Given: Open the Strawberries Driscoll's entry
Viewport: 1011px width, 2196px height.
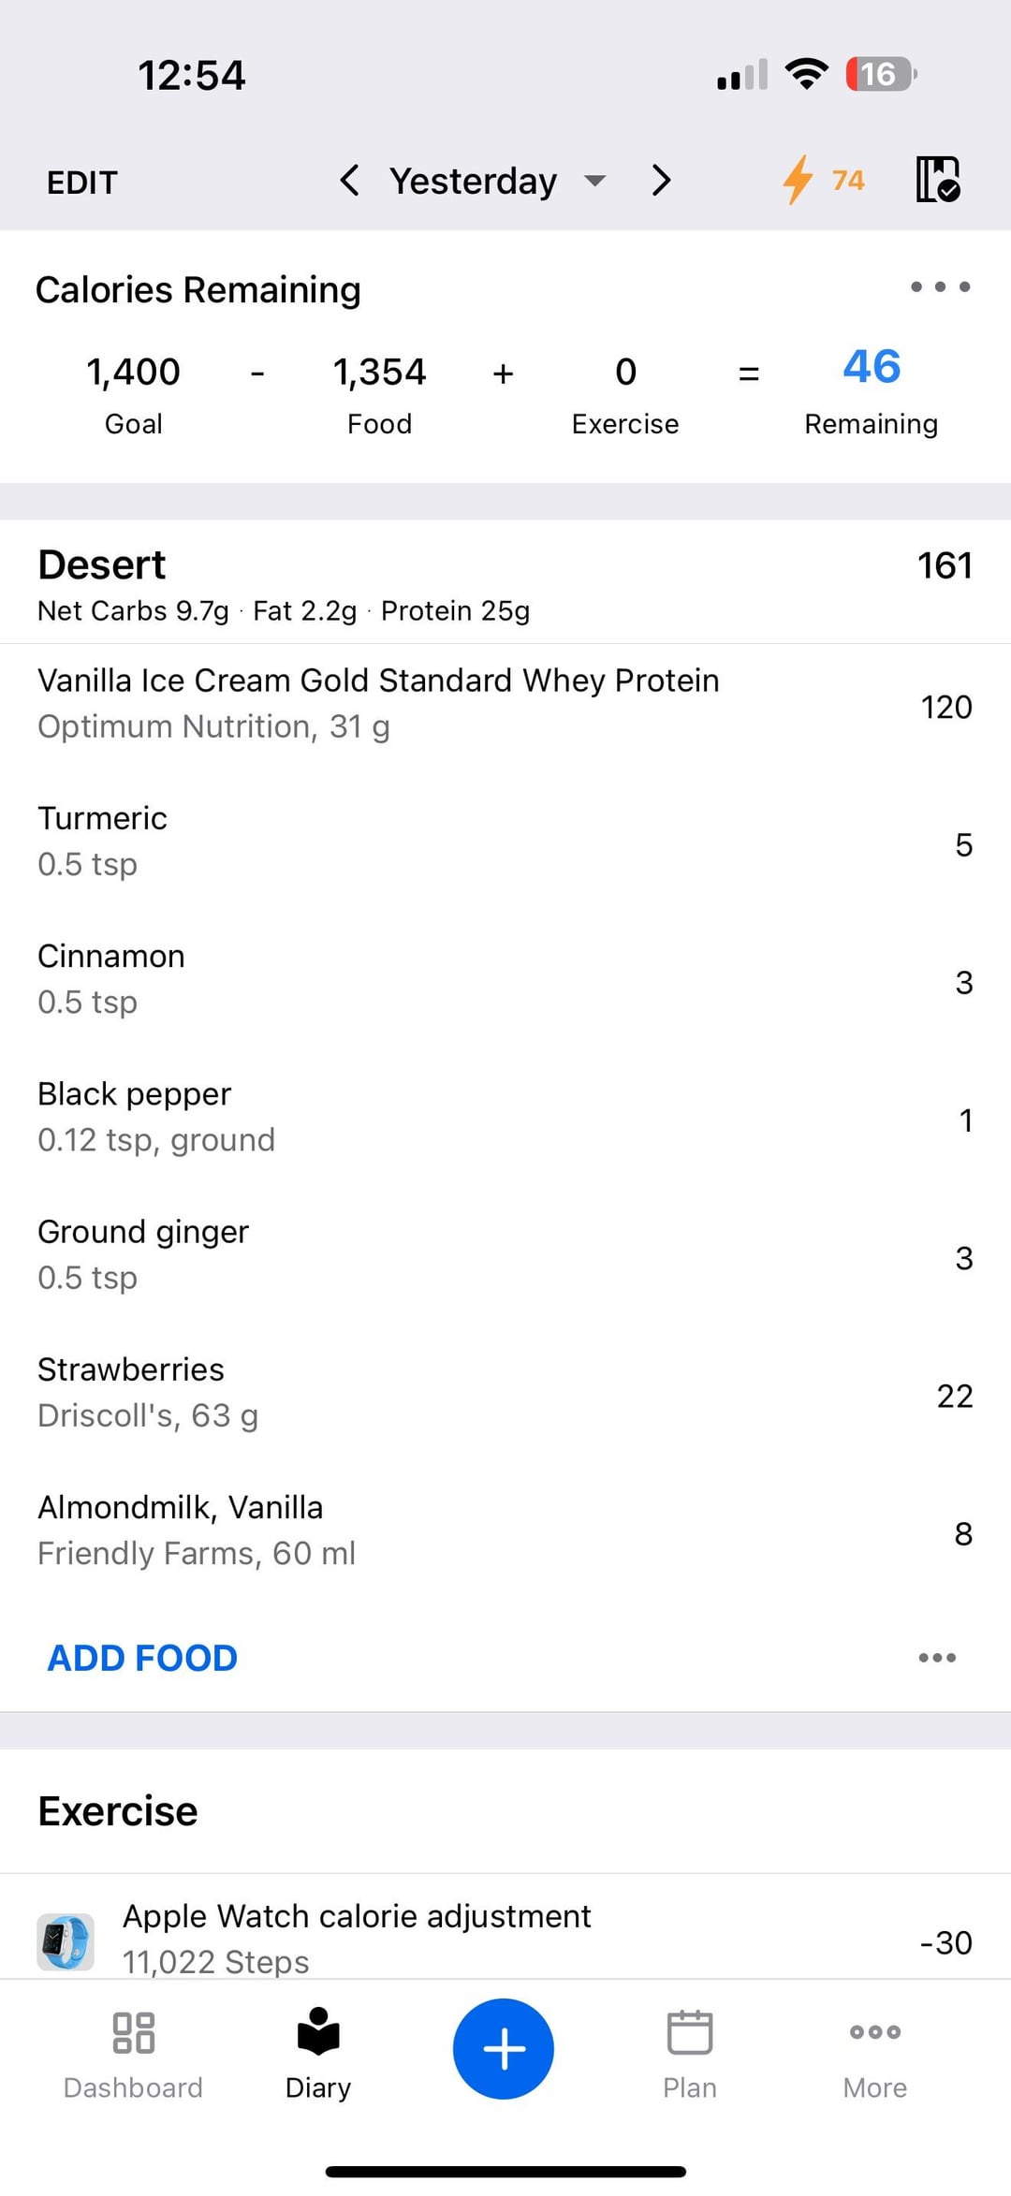Looking at the screenshot, I should tap(504, 1392).
